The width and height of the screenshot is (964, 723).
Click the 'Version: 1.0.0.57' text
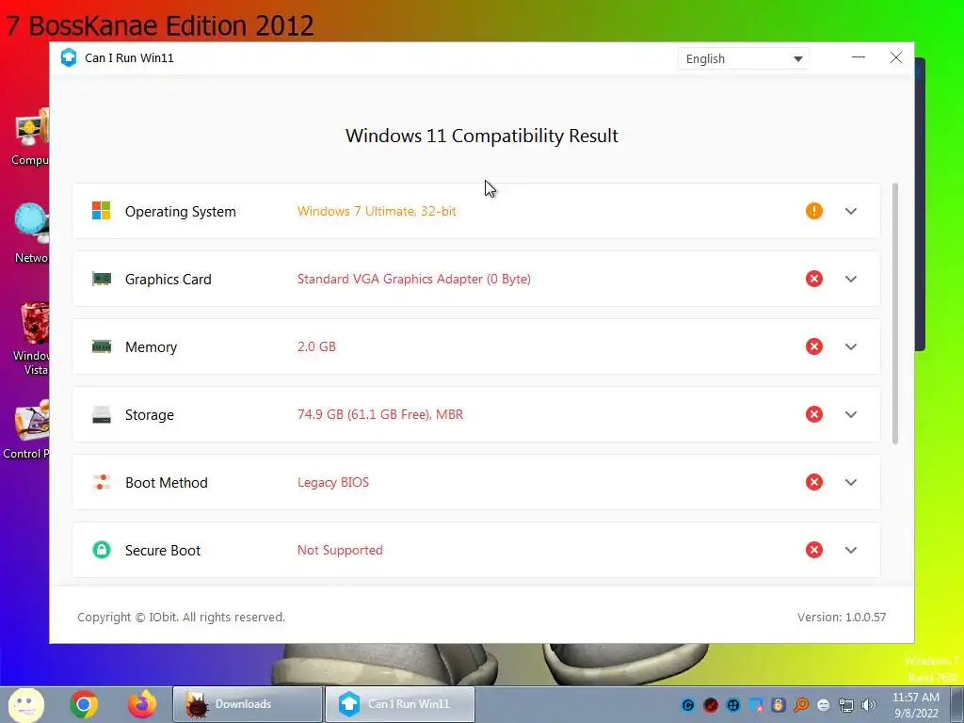point(842,618)
